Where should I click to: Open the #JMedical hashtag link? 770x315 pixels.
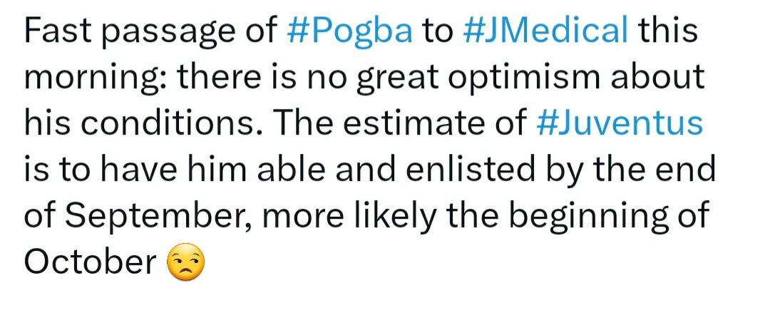point(545,32)
